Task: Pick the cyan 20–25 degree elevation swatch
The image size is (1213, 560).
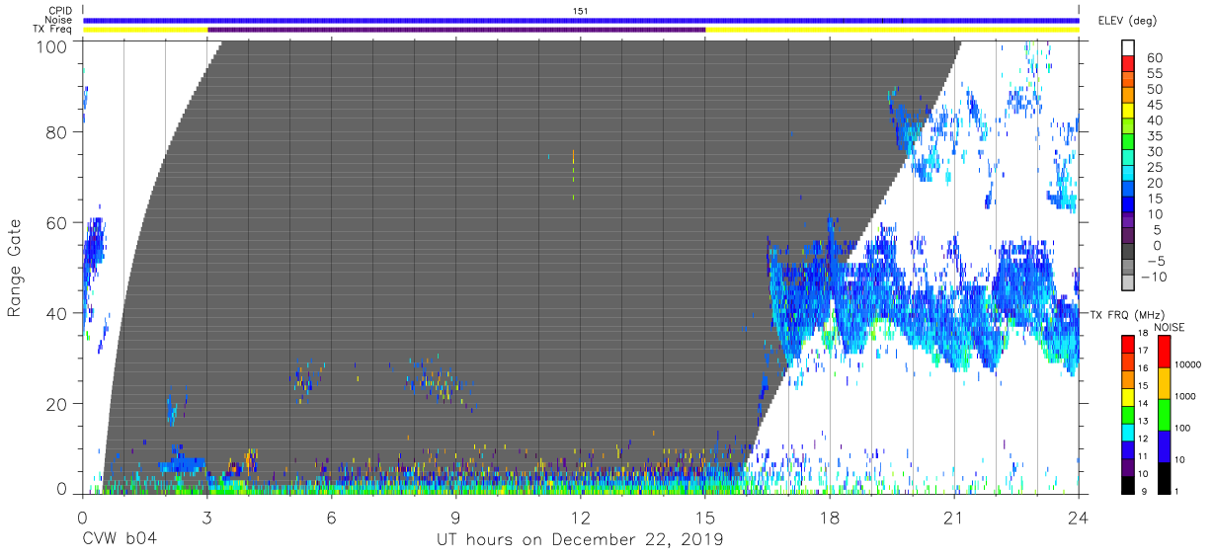Action: 1129,175
